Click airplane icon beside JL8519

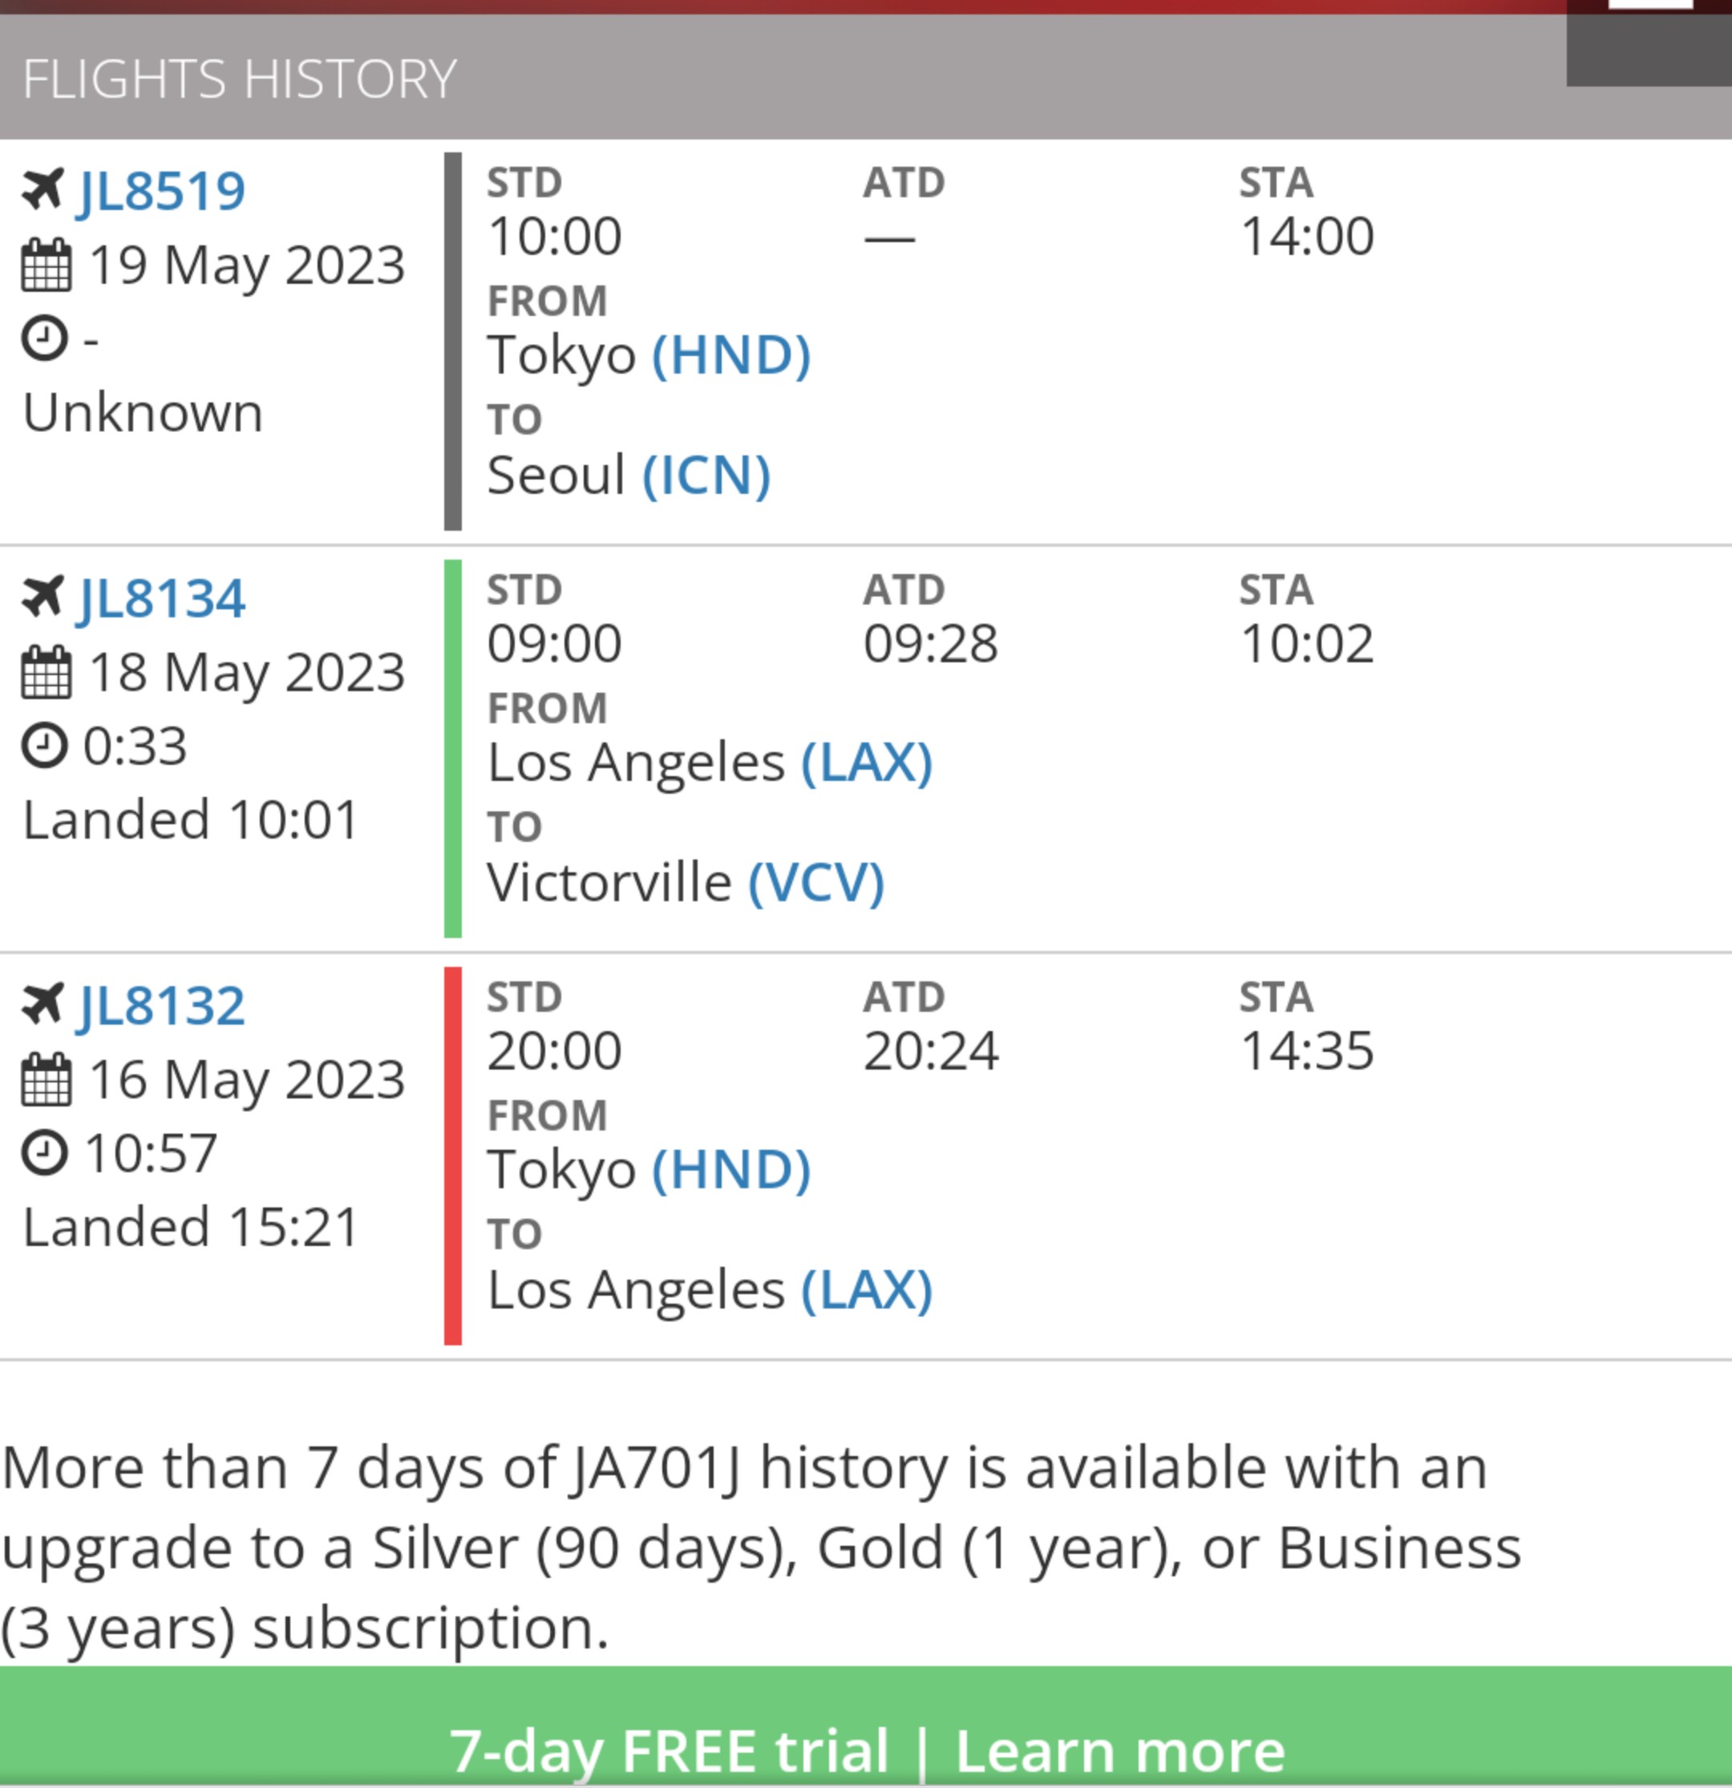tap(42, 190)
